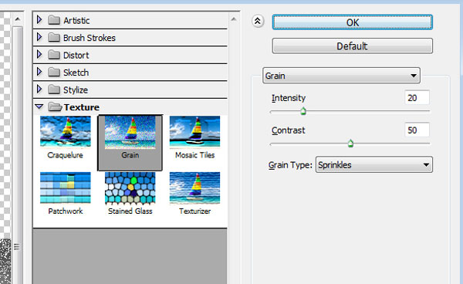The image size is (463, 284).
Task: Click the filter list scroll-up arrow
Action: [234, 19]
